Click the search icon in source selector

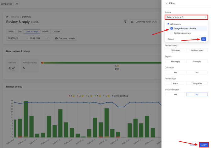coord(205,17)
